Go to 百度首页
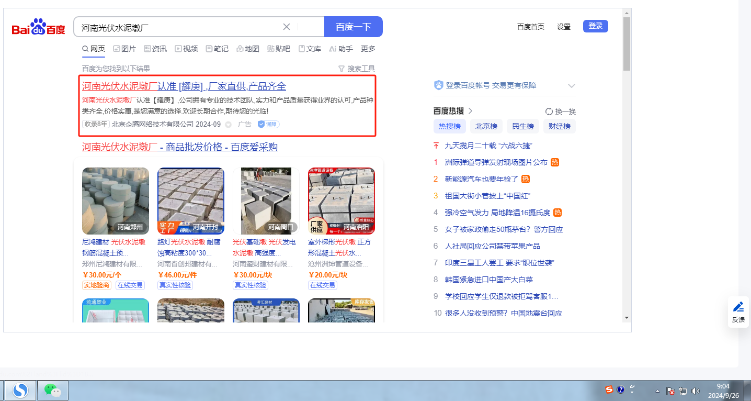751x401 pixels. click(531, 27)
